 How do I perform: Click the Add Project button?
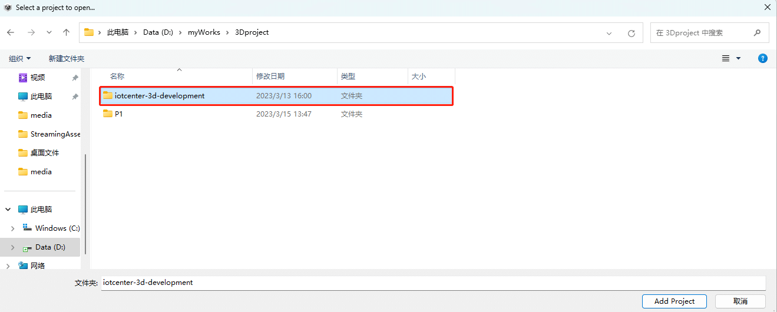pos(674,301)
